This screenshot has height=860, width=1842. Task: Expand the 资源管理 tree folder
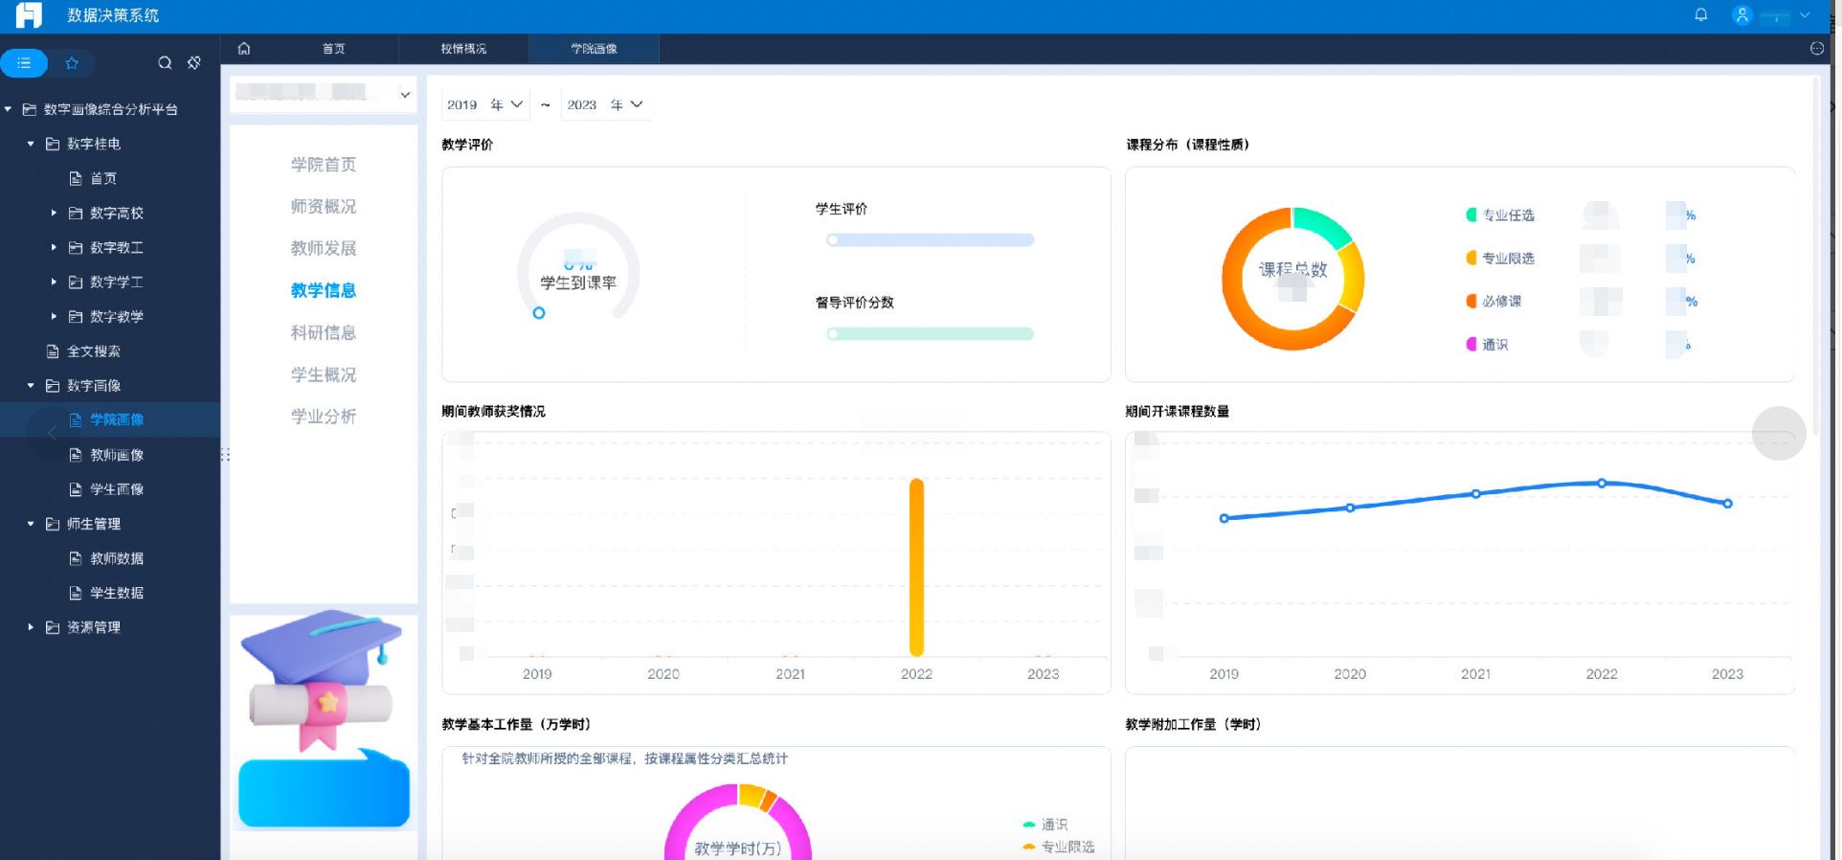[31, 627]
